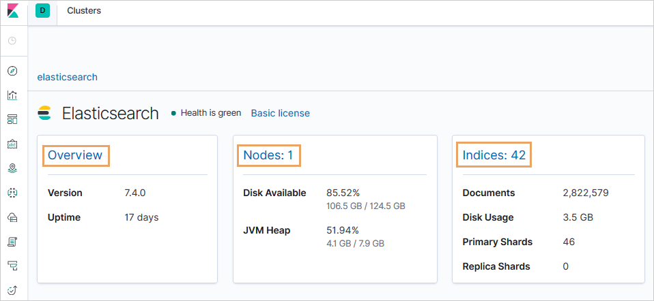654x301 pixels.
Task: Click the green D space avatar
Action: pos(43,11)
